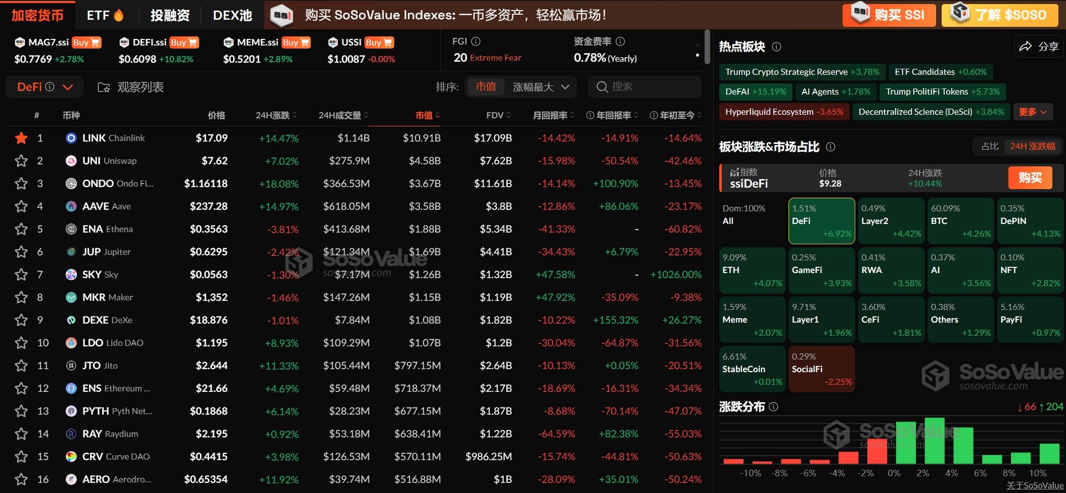The image size is (1066, 493).
Task: Select the 占比 view tab
Action: pyautogui.click(x=990, y=146)
